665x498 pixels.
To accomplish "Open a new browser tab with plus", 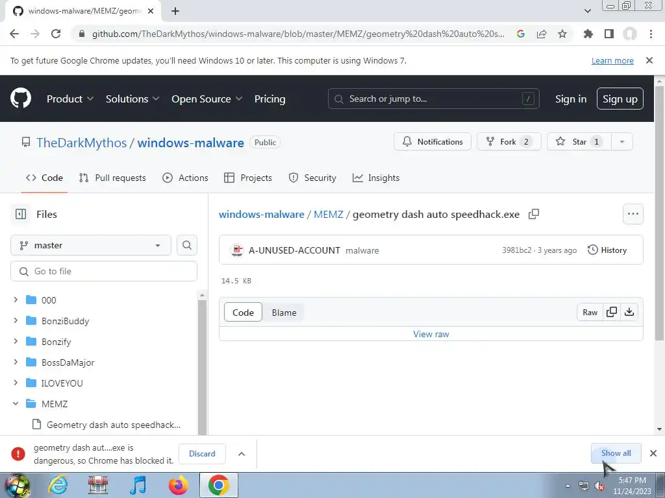I will point(175,11).
